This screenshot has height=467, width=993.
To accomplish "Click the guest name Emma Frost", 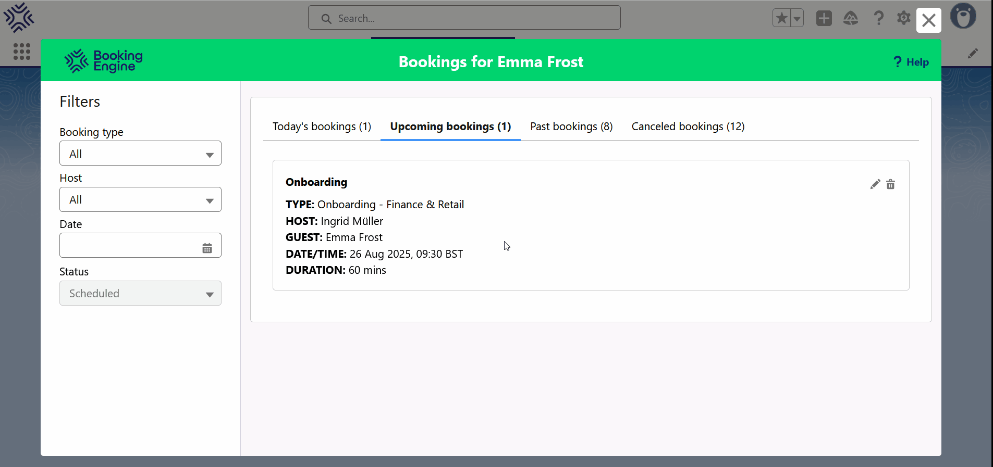I will (354, 237).
